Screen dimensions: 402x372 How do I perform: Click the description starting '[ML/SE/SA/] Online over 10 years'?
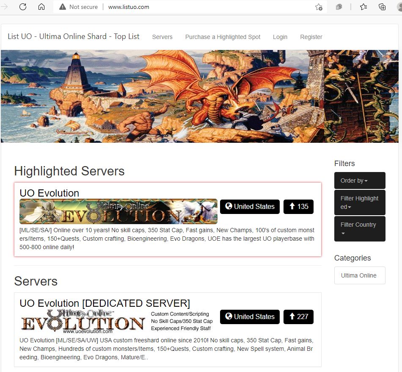tap(167, 239)
